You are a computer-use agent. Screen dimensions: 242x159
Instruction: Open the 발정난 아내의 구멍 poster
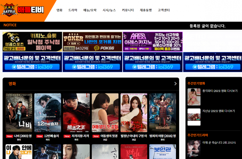pos(134,113)
